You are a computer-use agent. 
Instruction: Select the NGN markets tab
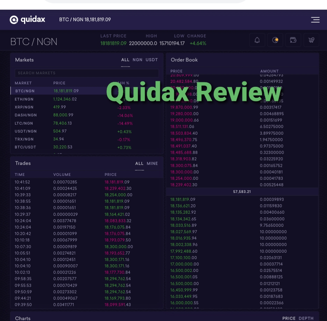pos(137,60)
